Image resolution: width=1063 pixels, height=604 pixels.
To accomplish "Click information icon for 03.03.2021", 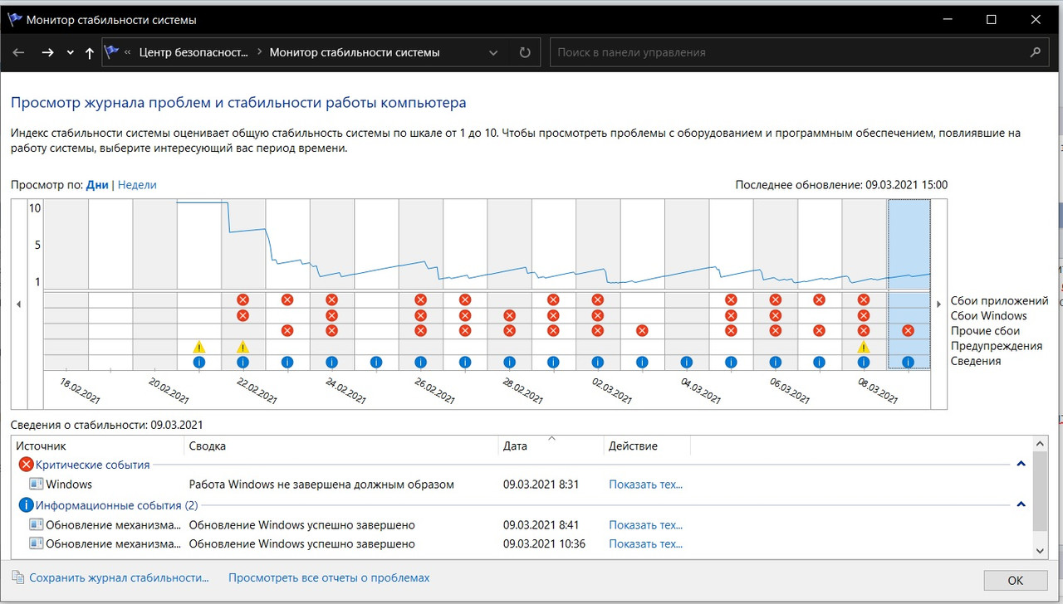I will [642, 362].
